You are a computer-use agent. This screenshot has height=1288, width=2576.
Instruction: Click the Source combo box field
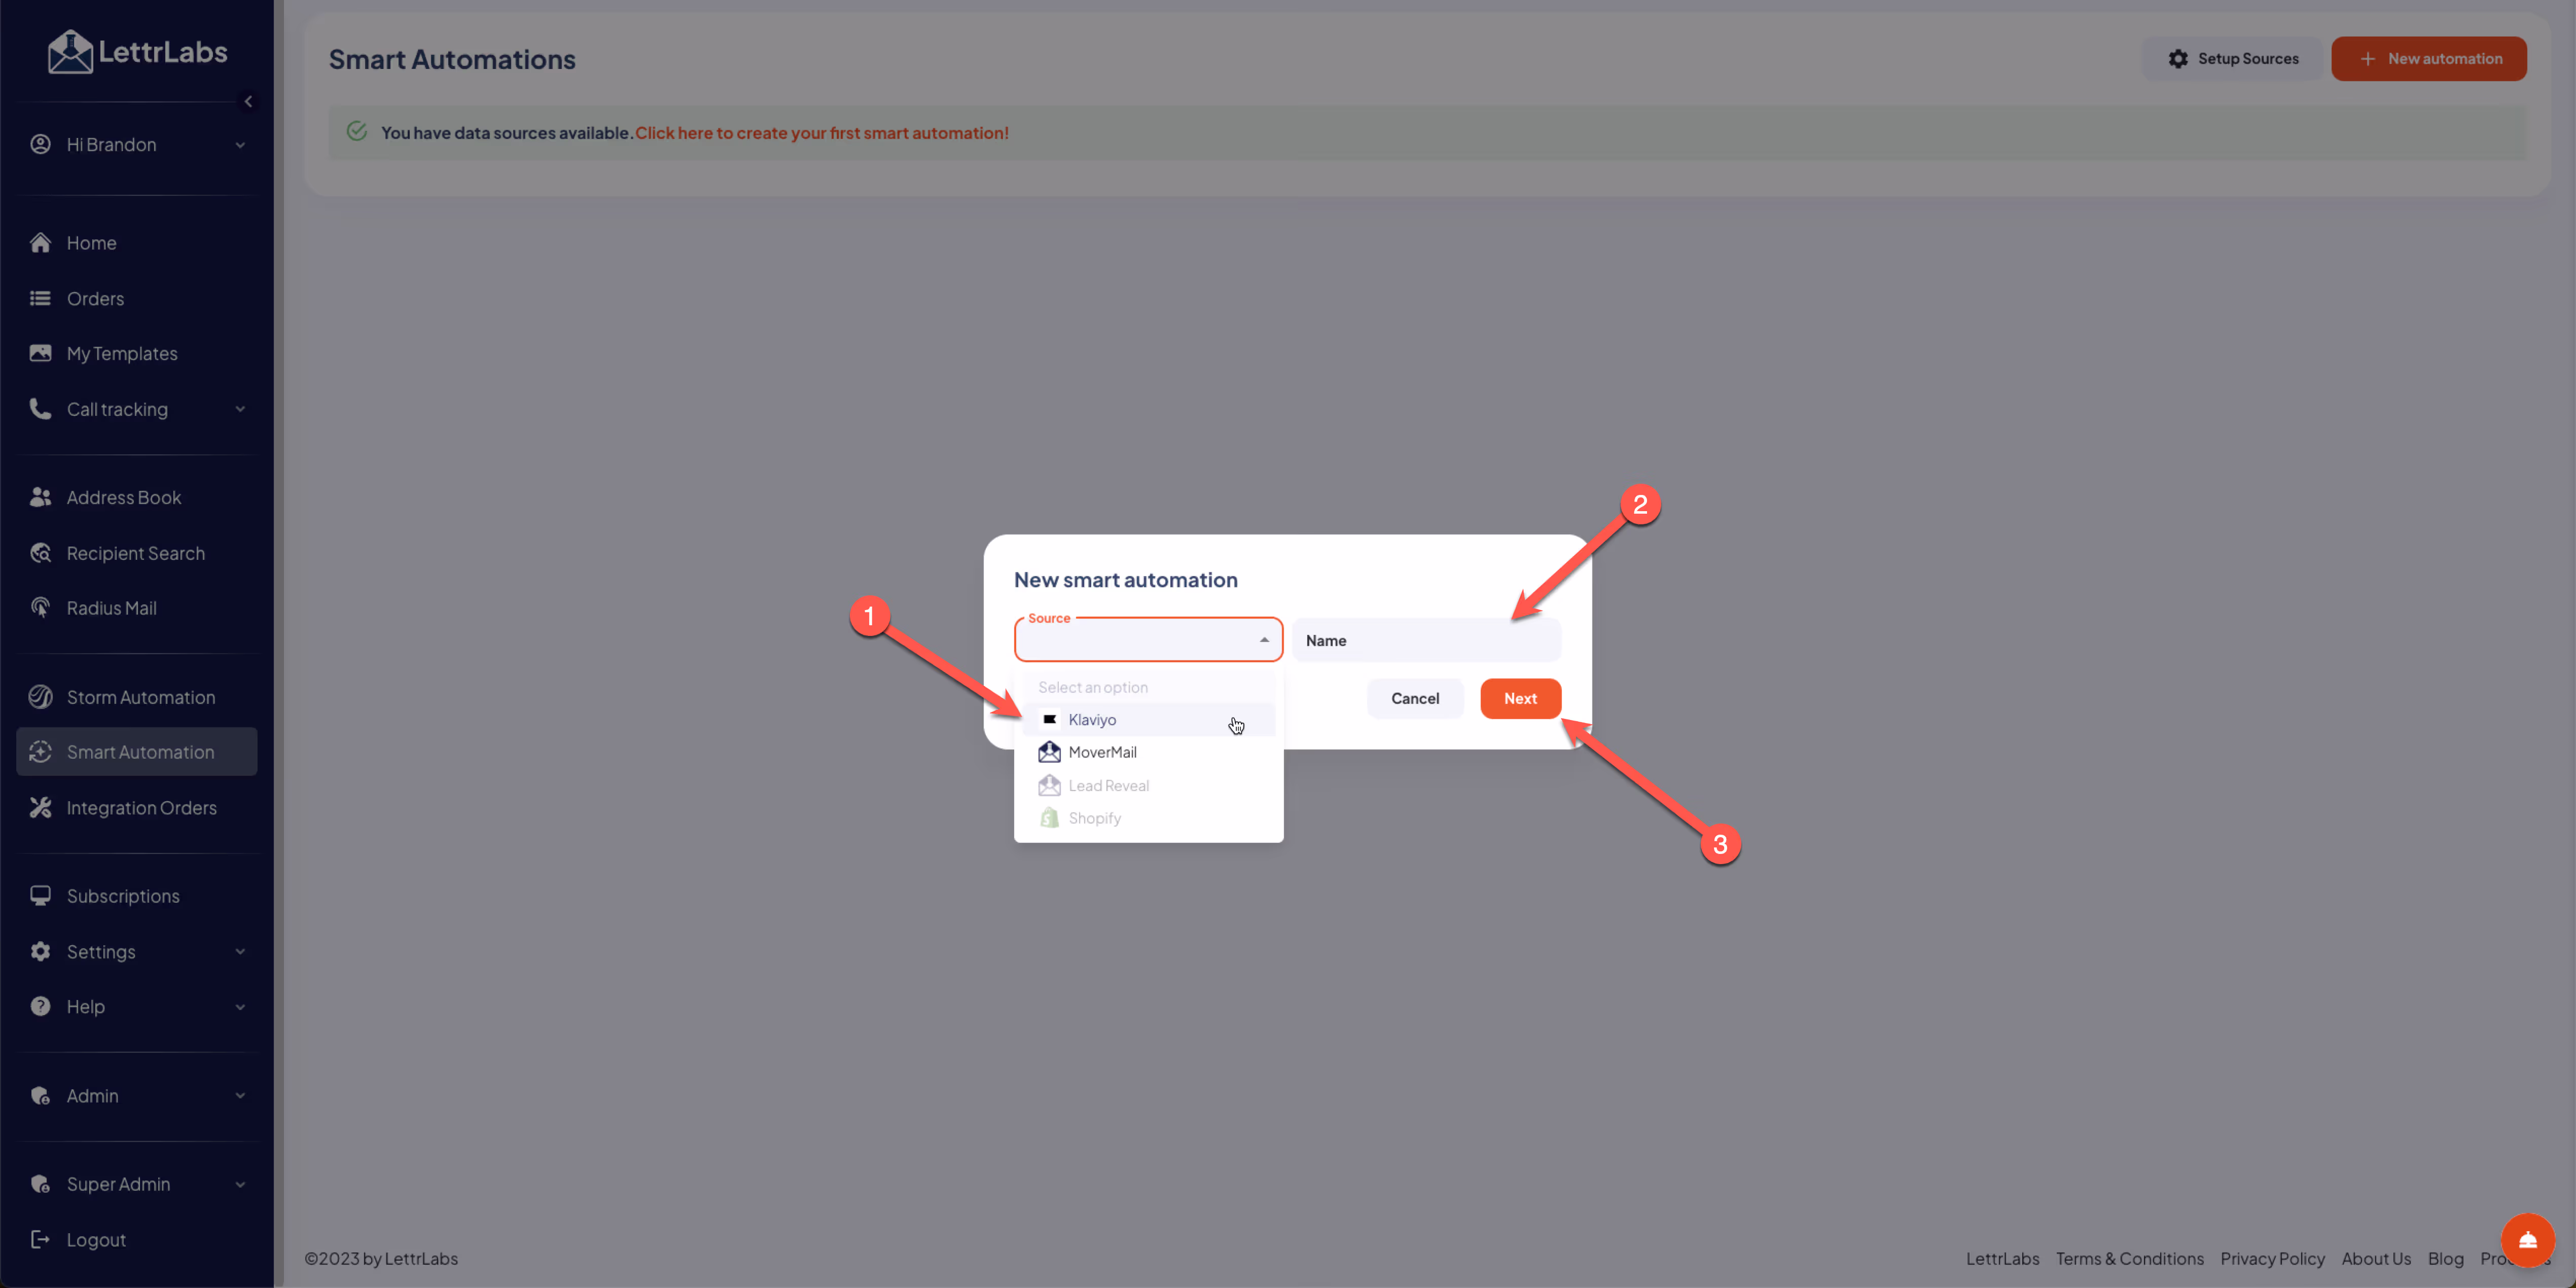pos(1148,640)
